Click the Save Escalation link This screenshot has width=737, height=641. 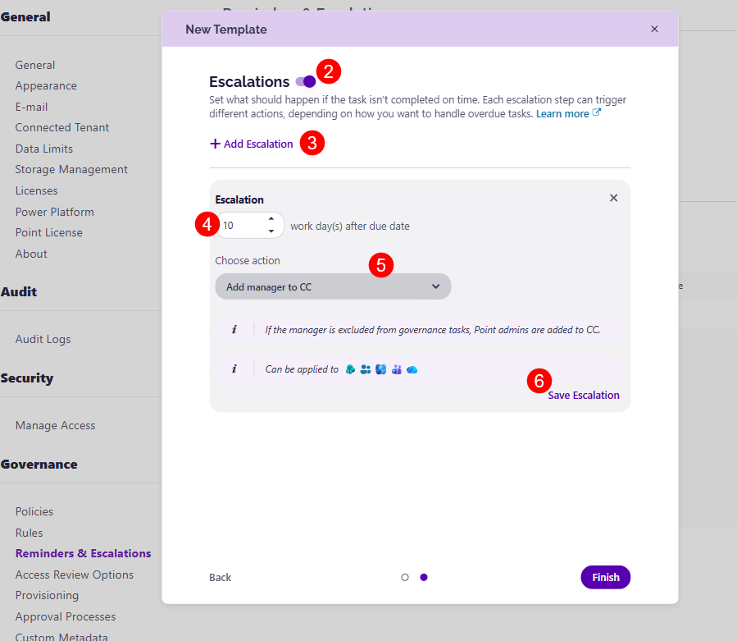584,395
